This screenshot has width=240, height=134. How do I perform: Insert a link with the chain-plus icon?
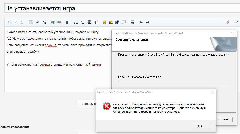tap(53, 22)
